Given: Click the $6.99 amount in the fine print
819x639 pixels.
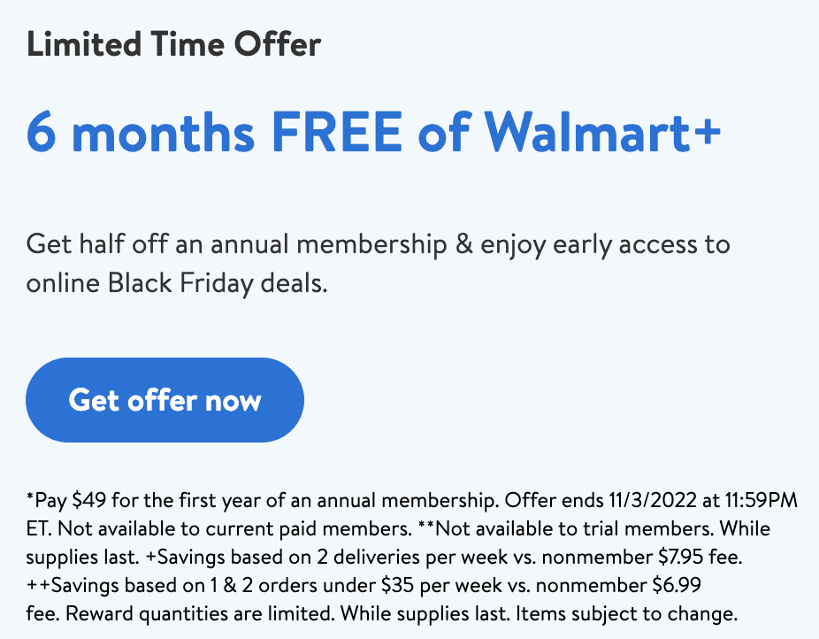Looking at the screenshot, I should point(677,585).
